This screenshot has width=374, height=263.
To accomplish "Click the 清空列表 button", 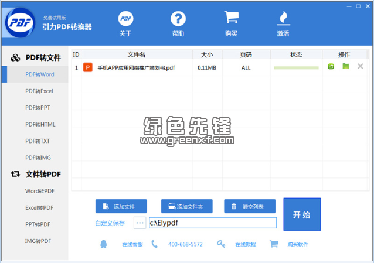I will (x=250, y=206).
